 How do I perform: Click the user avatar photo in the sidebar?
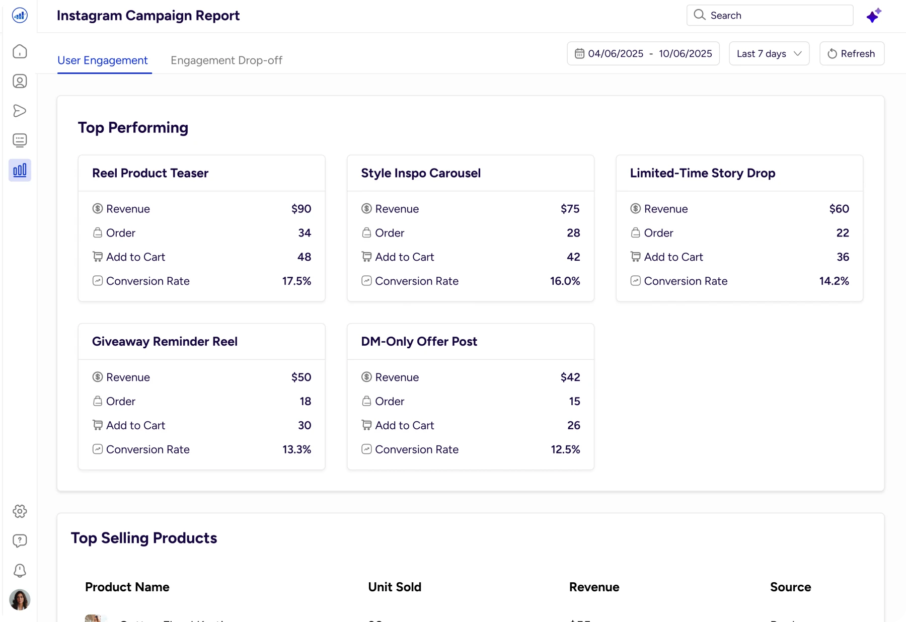click(x=20, y=600)
